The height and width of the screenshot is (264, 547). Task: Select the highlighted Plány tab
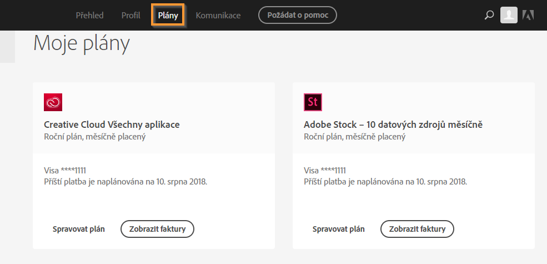click(168, 16)
